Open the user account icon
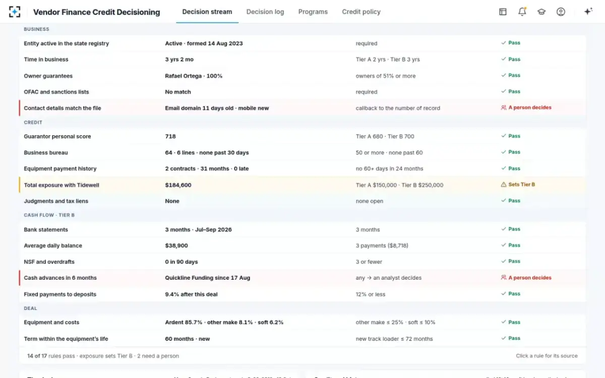 (x=561, y=12)
